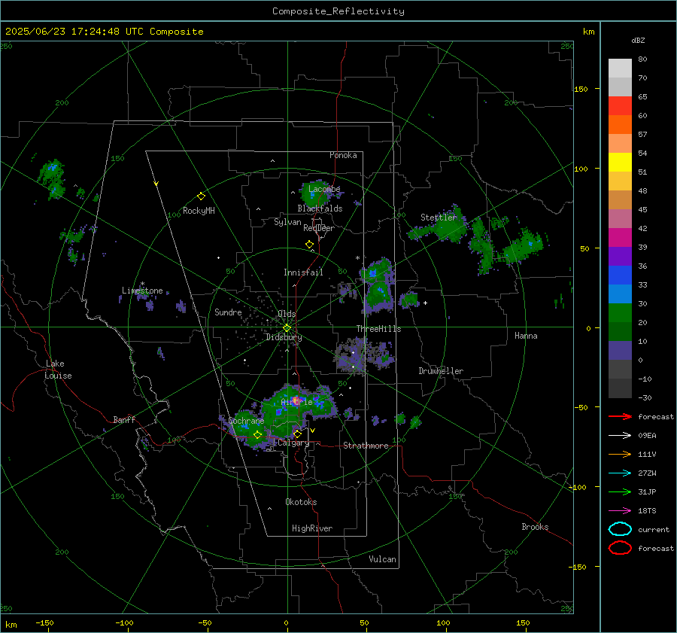677x633 pixels.
Task: Choose the bright green 30 dBZ swatch
Action: click(620, 312)
